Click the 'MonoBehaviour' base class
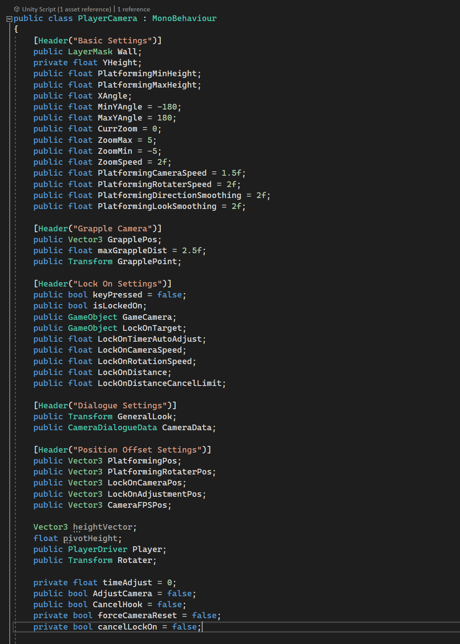 [x=184, y=18]
